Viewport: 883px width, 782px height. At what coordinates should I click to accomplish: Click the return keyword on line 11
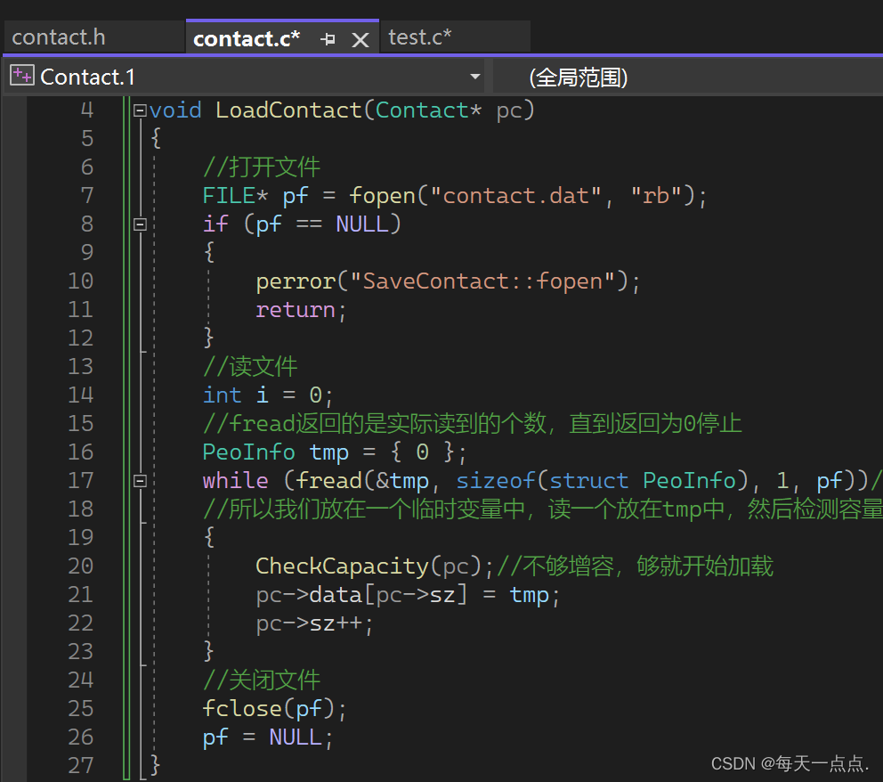click(296, 310)
